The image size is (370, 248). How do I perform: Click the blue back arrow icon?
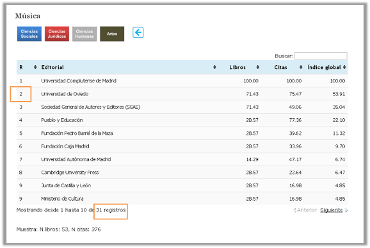[138, 32]
